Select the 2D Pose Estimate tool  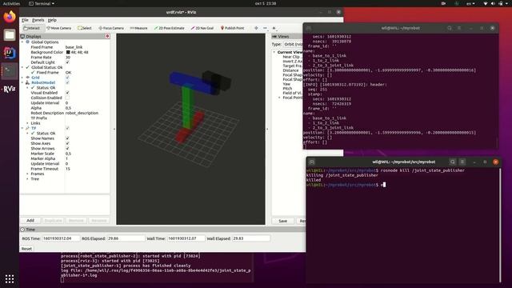click(169, 28)
